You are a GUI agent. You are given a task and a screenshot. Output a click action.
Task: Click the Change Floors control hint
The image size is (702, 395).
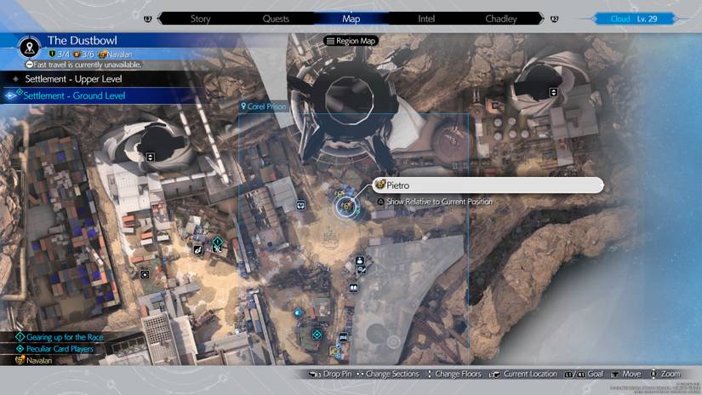point(454,374)
